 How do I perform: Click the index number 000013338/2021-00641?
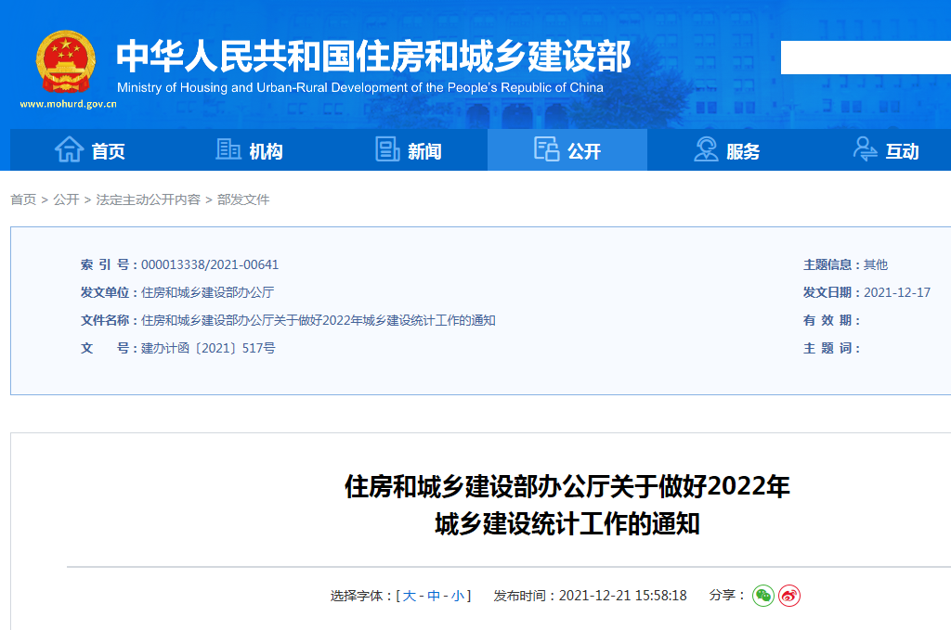click(210, 264)
